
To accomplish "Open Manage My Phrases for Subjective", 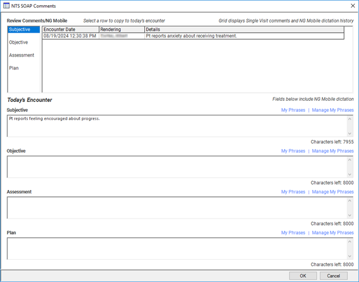I will pyautogui.click(x=333, y=110).
